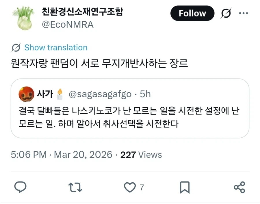Screen dimensions: 260x204
Task: Retweet the post
Action: point(75,187)
